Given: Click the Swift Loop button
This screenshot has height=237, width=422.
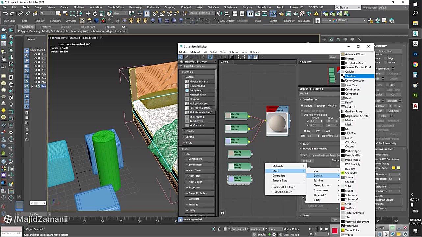Looking at the screenshot, I should pos(9,21).
